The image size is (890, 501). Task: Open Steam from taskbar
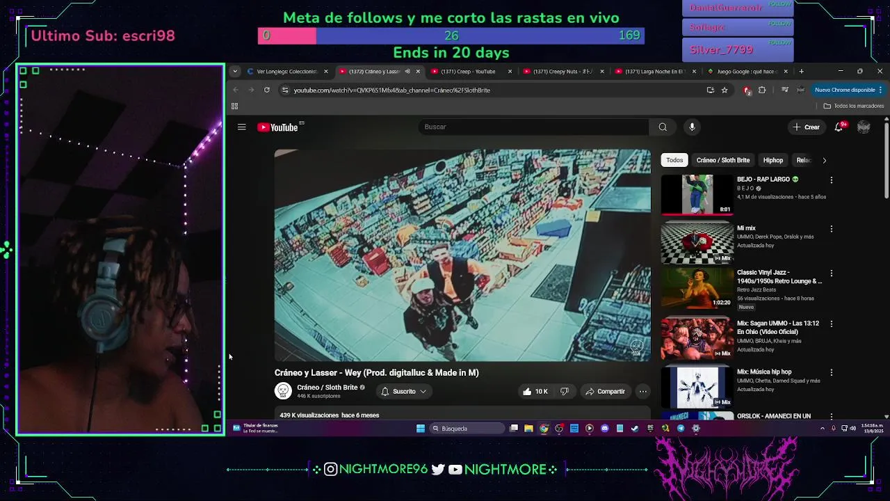[635, 429]
